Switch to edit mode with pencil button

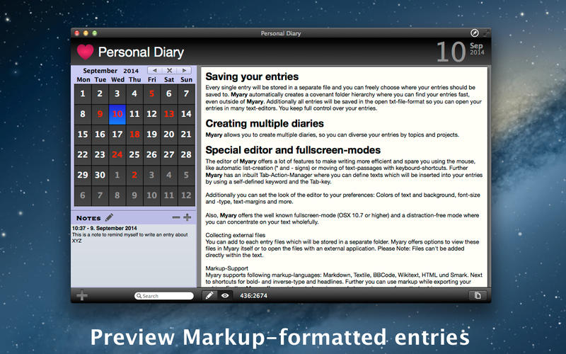click(x=209, y=295)
